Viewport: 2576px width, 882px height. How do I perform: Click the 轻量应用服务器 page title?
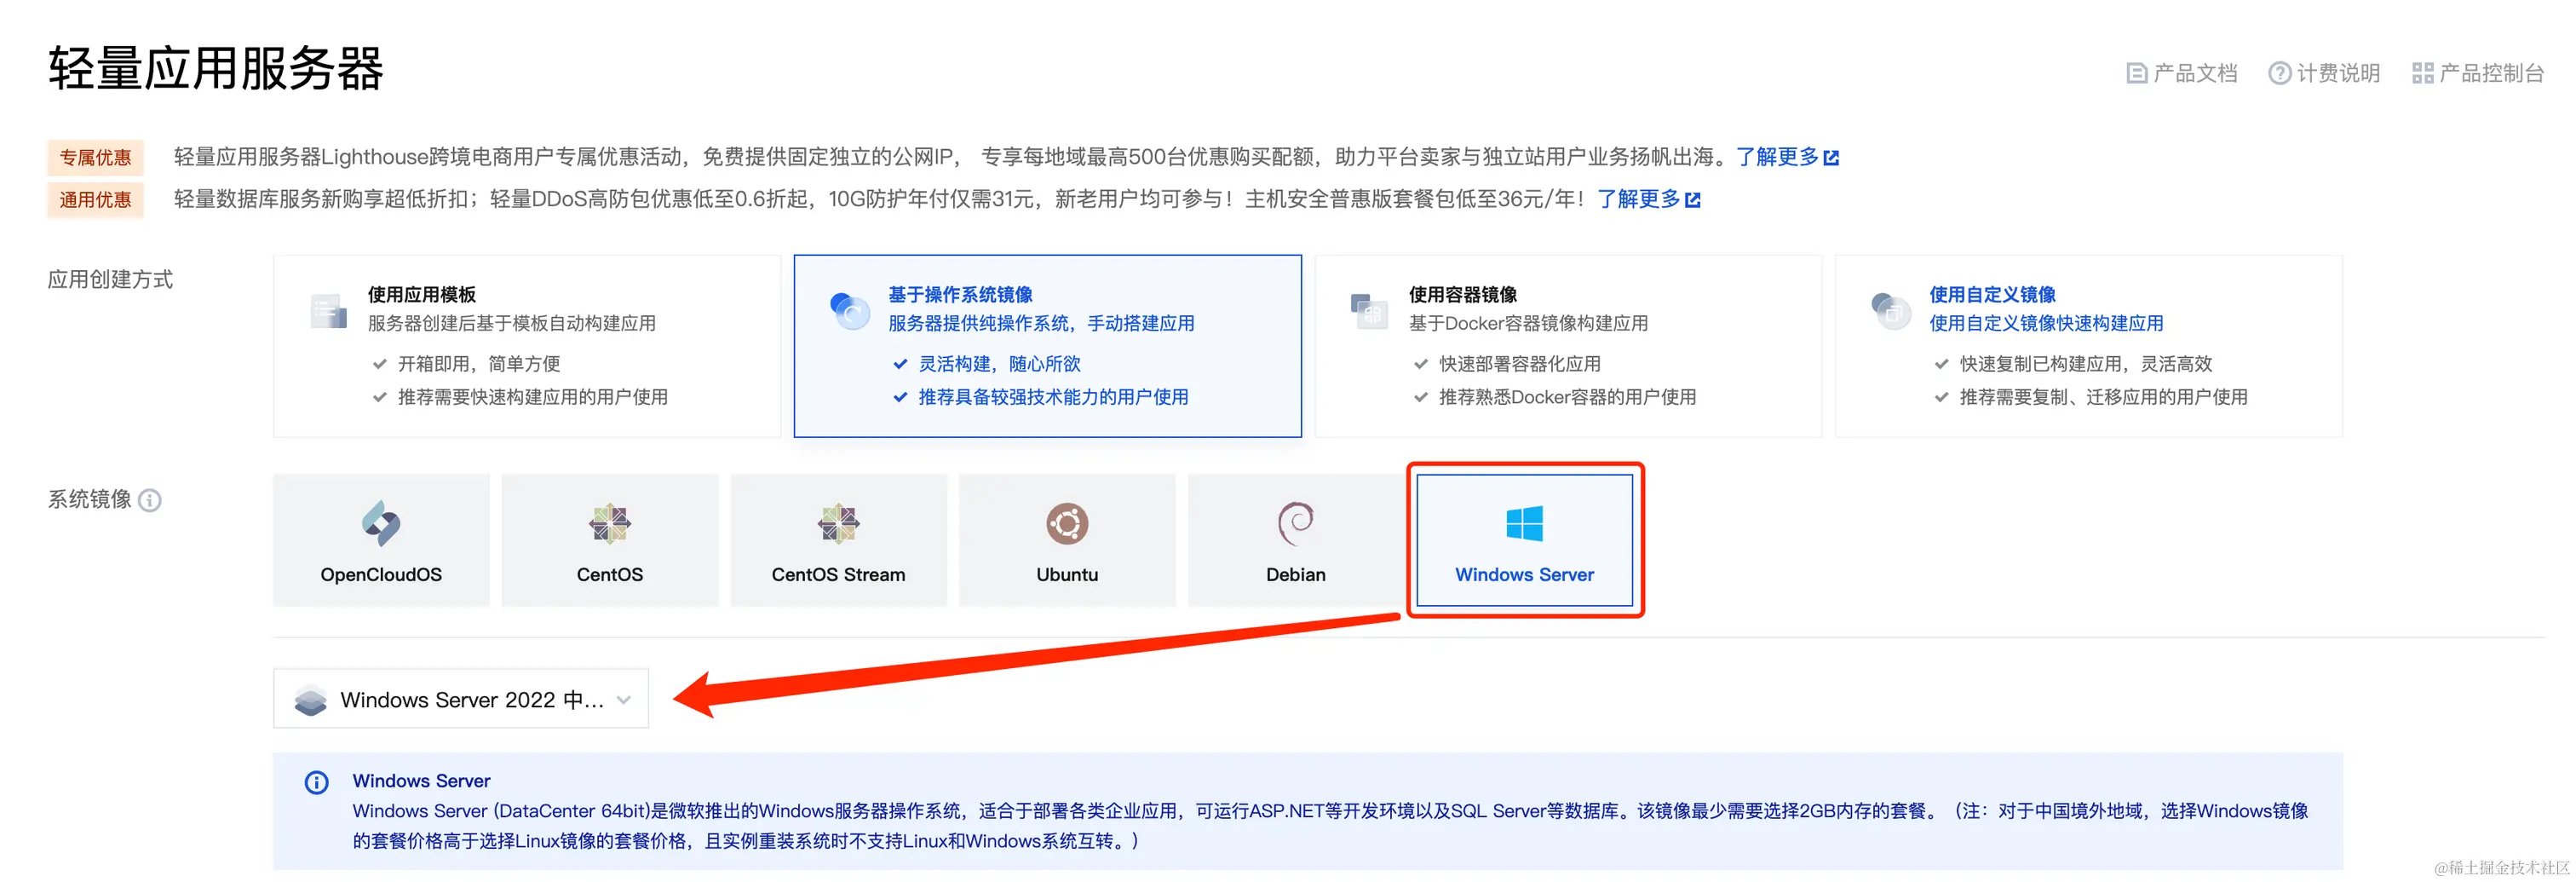pos(216,69)
